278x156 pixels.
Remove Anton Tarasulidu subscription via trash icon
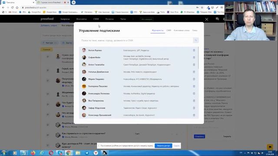click(x=194, y=65)
